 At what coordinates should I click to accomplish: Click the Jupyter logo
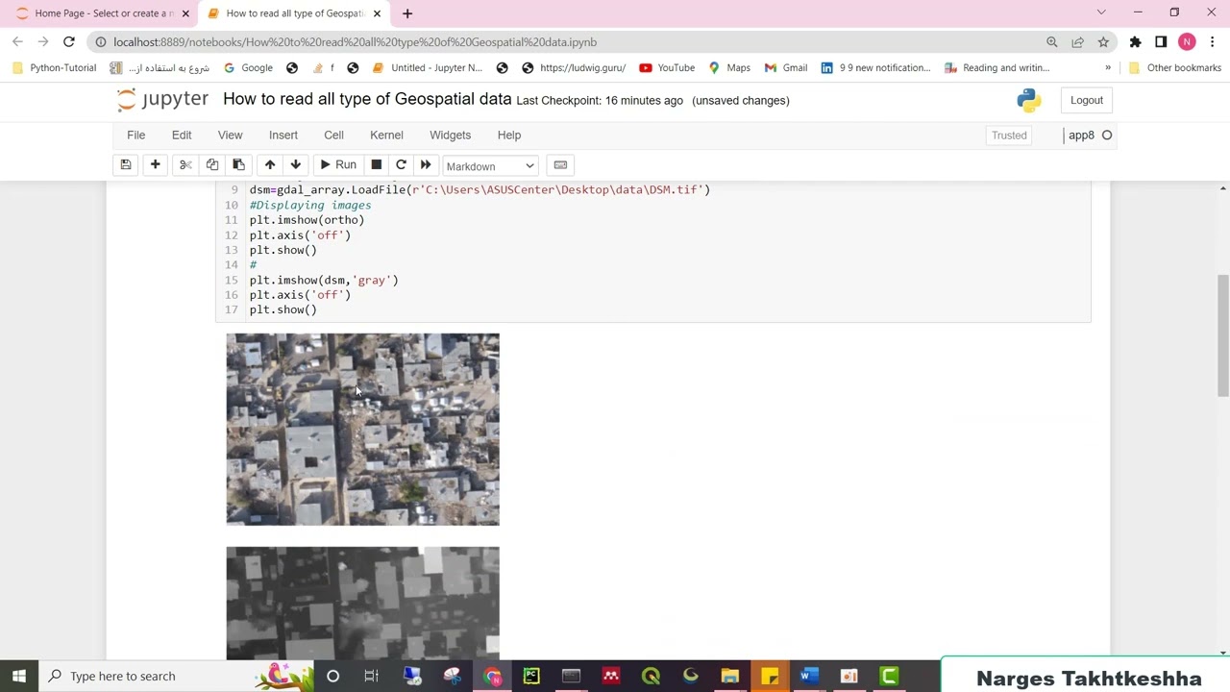(x=162, y=100)
